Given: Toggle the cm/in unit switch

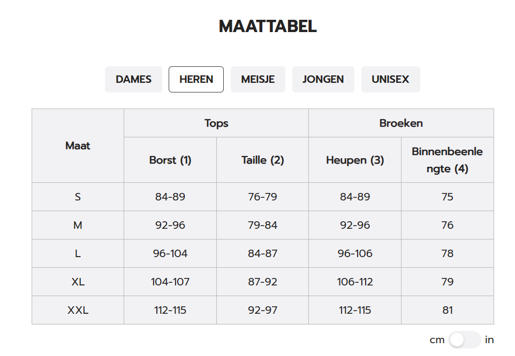Looking at the screenshot, I should [465, 340].
